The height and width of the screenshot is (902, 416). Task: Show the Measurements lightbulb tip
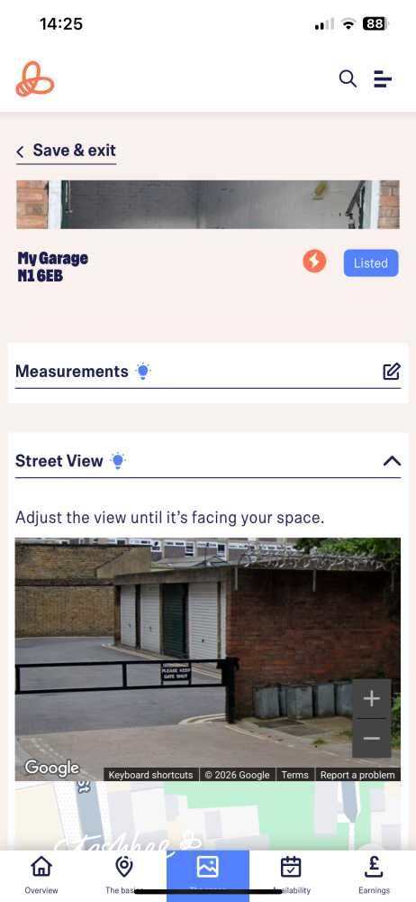[143, 371]
